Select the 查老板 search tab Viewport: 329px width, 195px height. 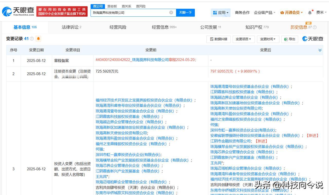coord(112,6)
